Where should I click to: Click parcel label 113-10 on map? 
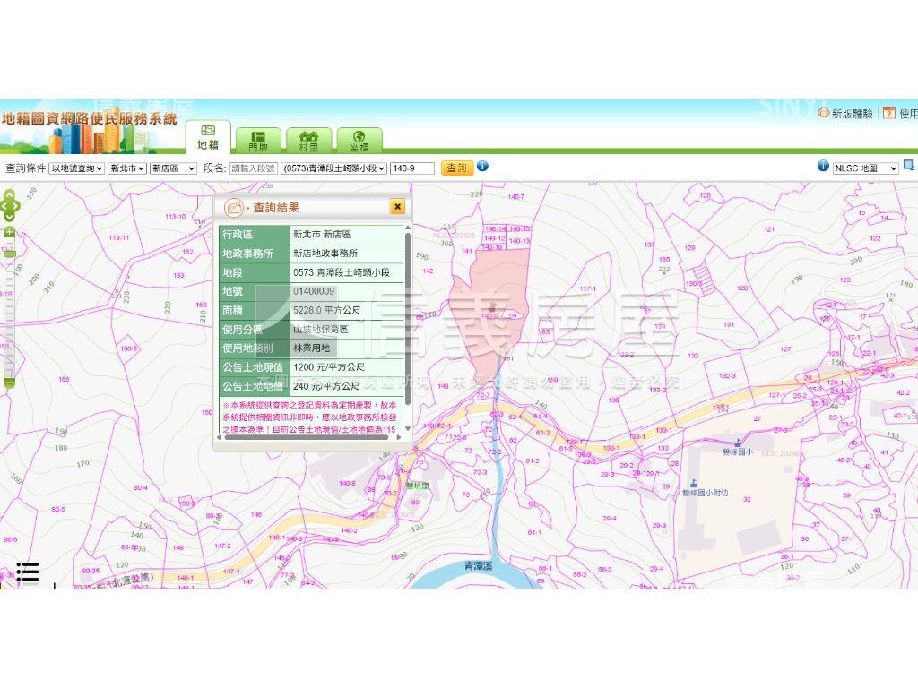click(175, 217)
